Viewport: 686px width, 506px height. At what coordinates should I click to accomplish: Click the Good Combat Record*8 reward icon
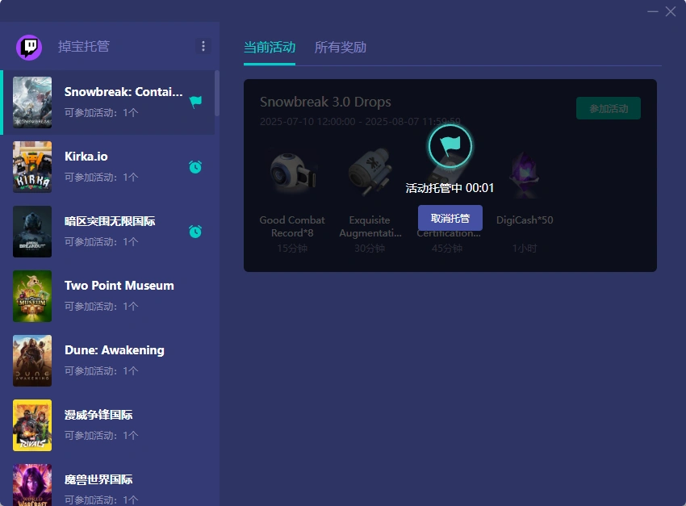(292, 175)
